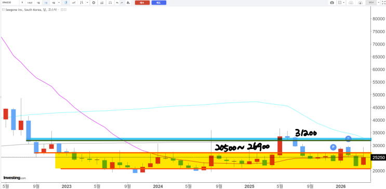Image resolution: width=386 pixels, height=189 pixels.
Task: Click the 20000 price axis label
Action: coord(379,171)
